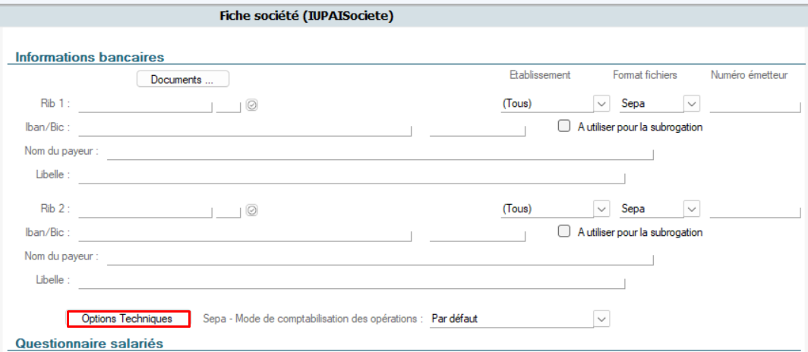The image size is (808, 352).
Task: Open Options Techniques button
Action: pos(128,319)
